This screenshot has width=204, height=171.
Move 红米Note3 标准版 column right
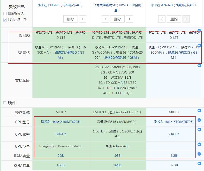click(x=83, y=19)
